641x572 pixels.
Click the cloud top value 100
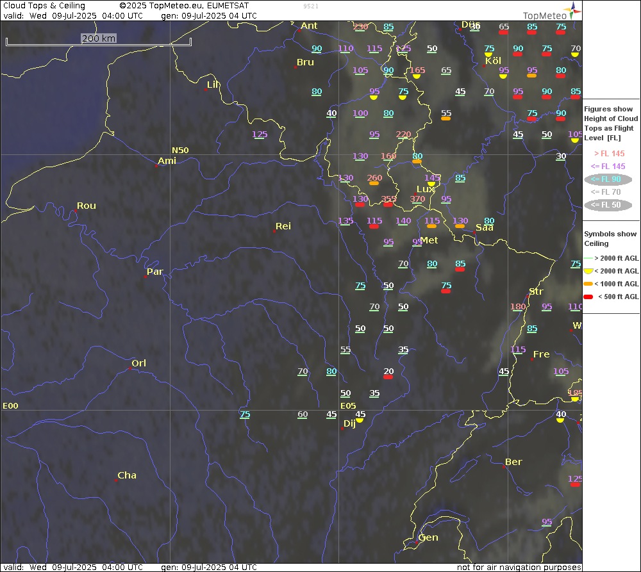tap(360, 113)
